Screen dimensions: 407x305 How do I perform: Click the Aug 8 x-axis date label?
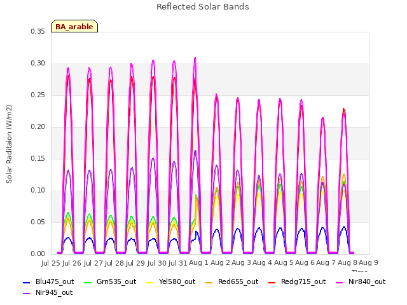click(x=347, y=262)
